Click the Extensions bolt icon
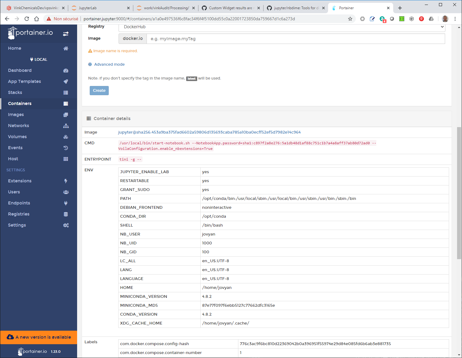Screen dimensions: 462x358 (66, 181)
